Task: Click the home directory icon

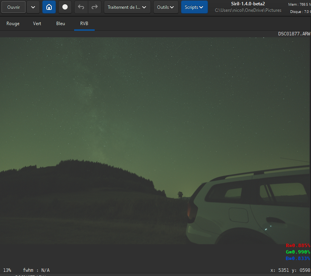Action: (49, 7)
